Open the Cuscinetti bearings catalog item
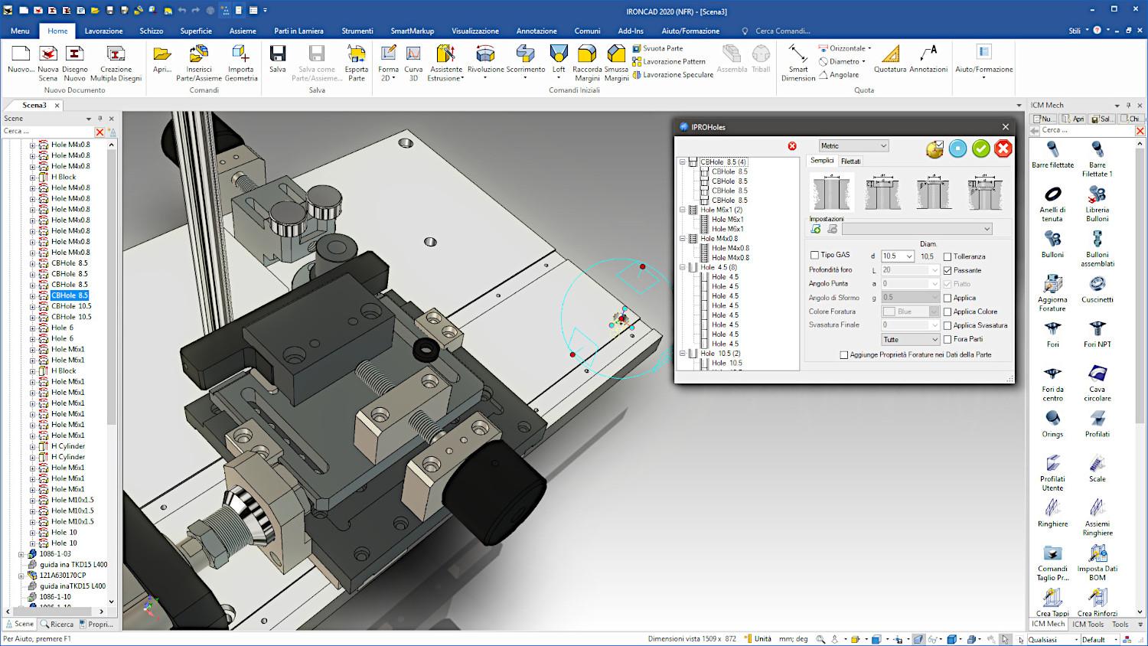Screen dimensions: 1148x646 1097,285
